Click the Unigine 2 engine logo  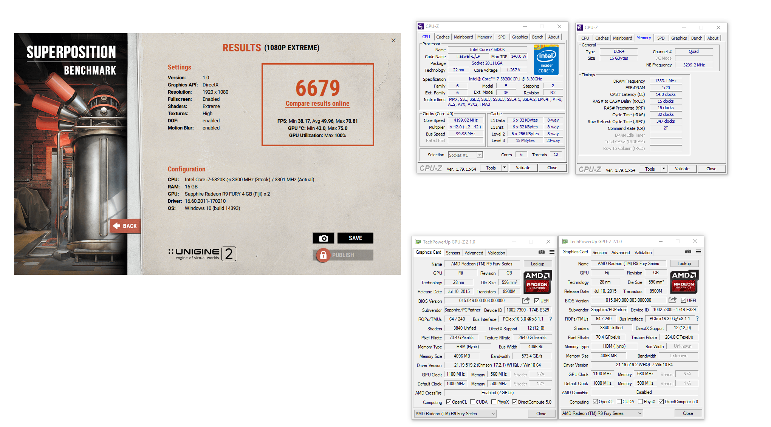[x=202, y=254]
